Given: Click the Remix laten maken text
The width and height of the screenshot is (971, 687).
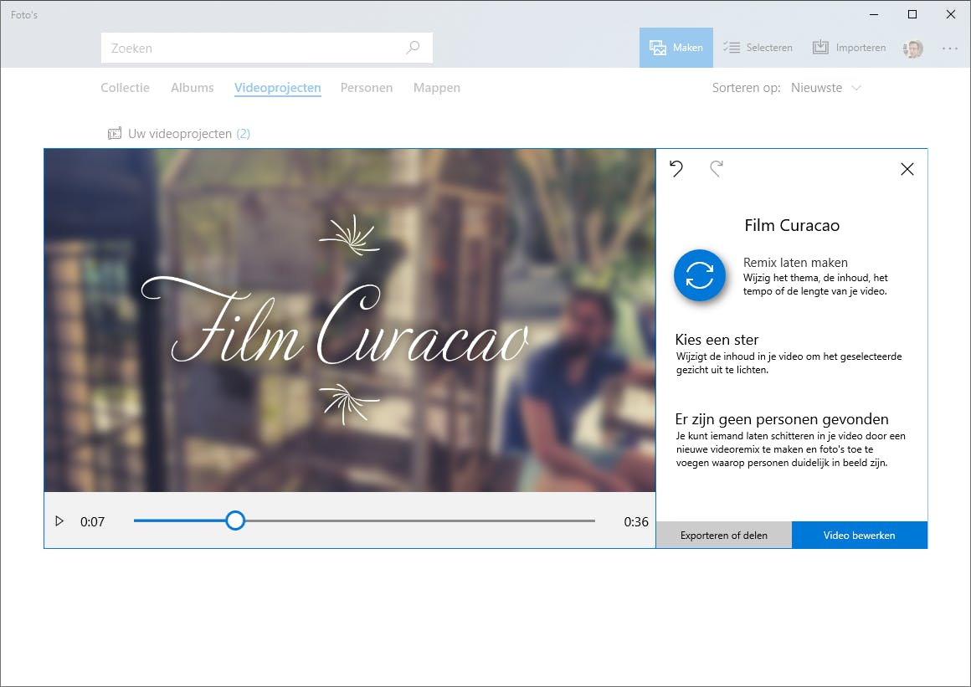Looking at the screenshot, I should click(795, 263).
